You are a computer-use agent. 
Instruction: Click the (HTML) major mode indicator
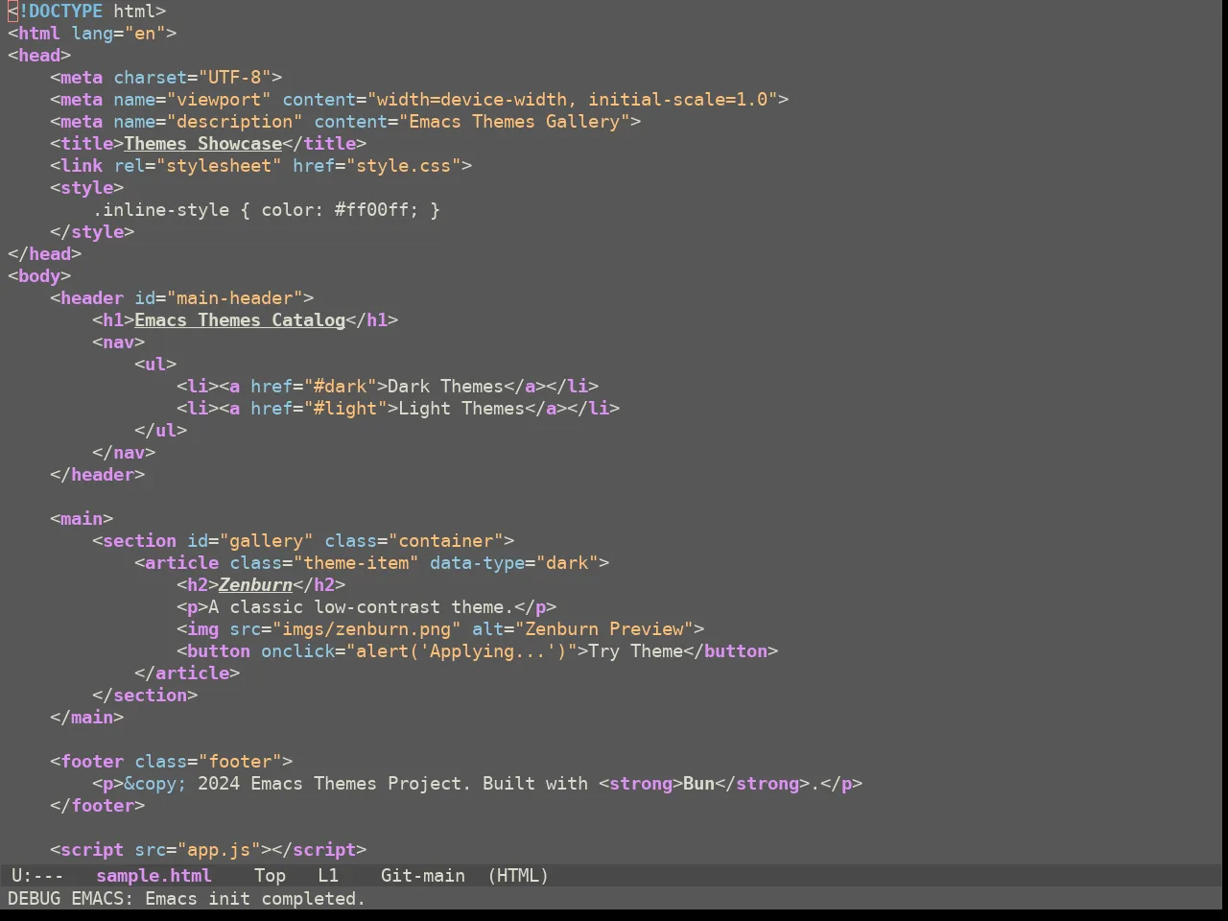[518, 876]
